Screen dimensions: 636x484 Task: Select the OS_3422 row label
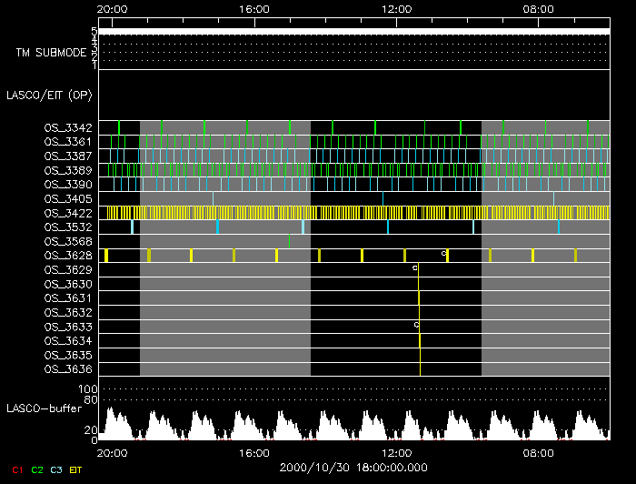[67, 213]
